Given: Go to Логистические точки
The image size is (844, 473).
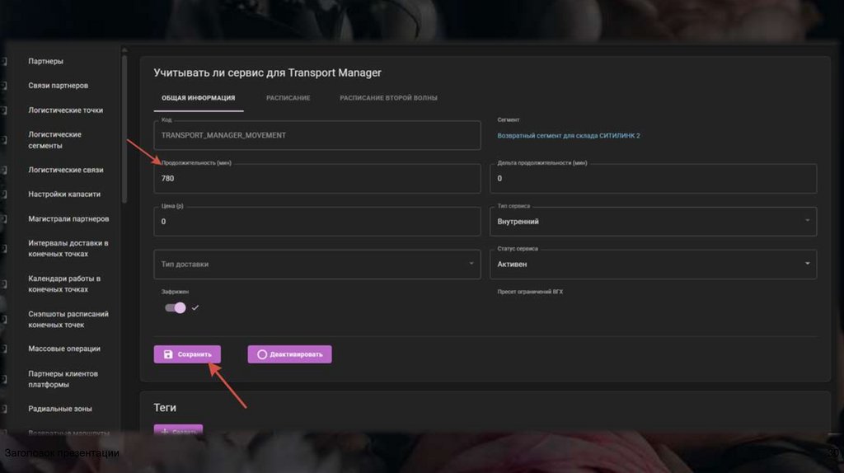Looking at the screenshot, I should 66,110.
